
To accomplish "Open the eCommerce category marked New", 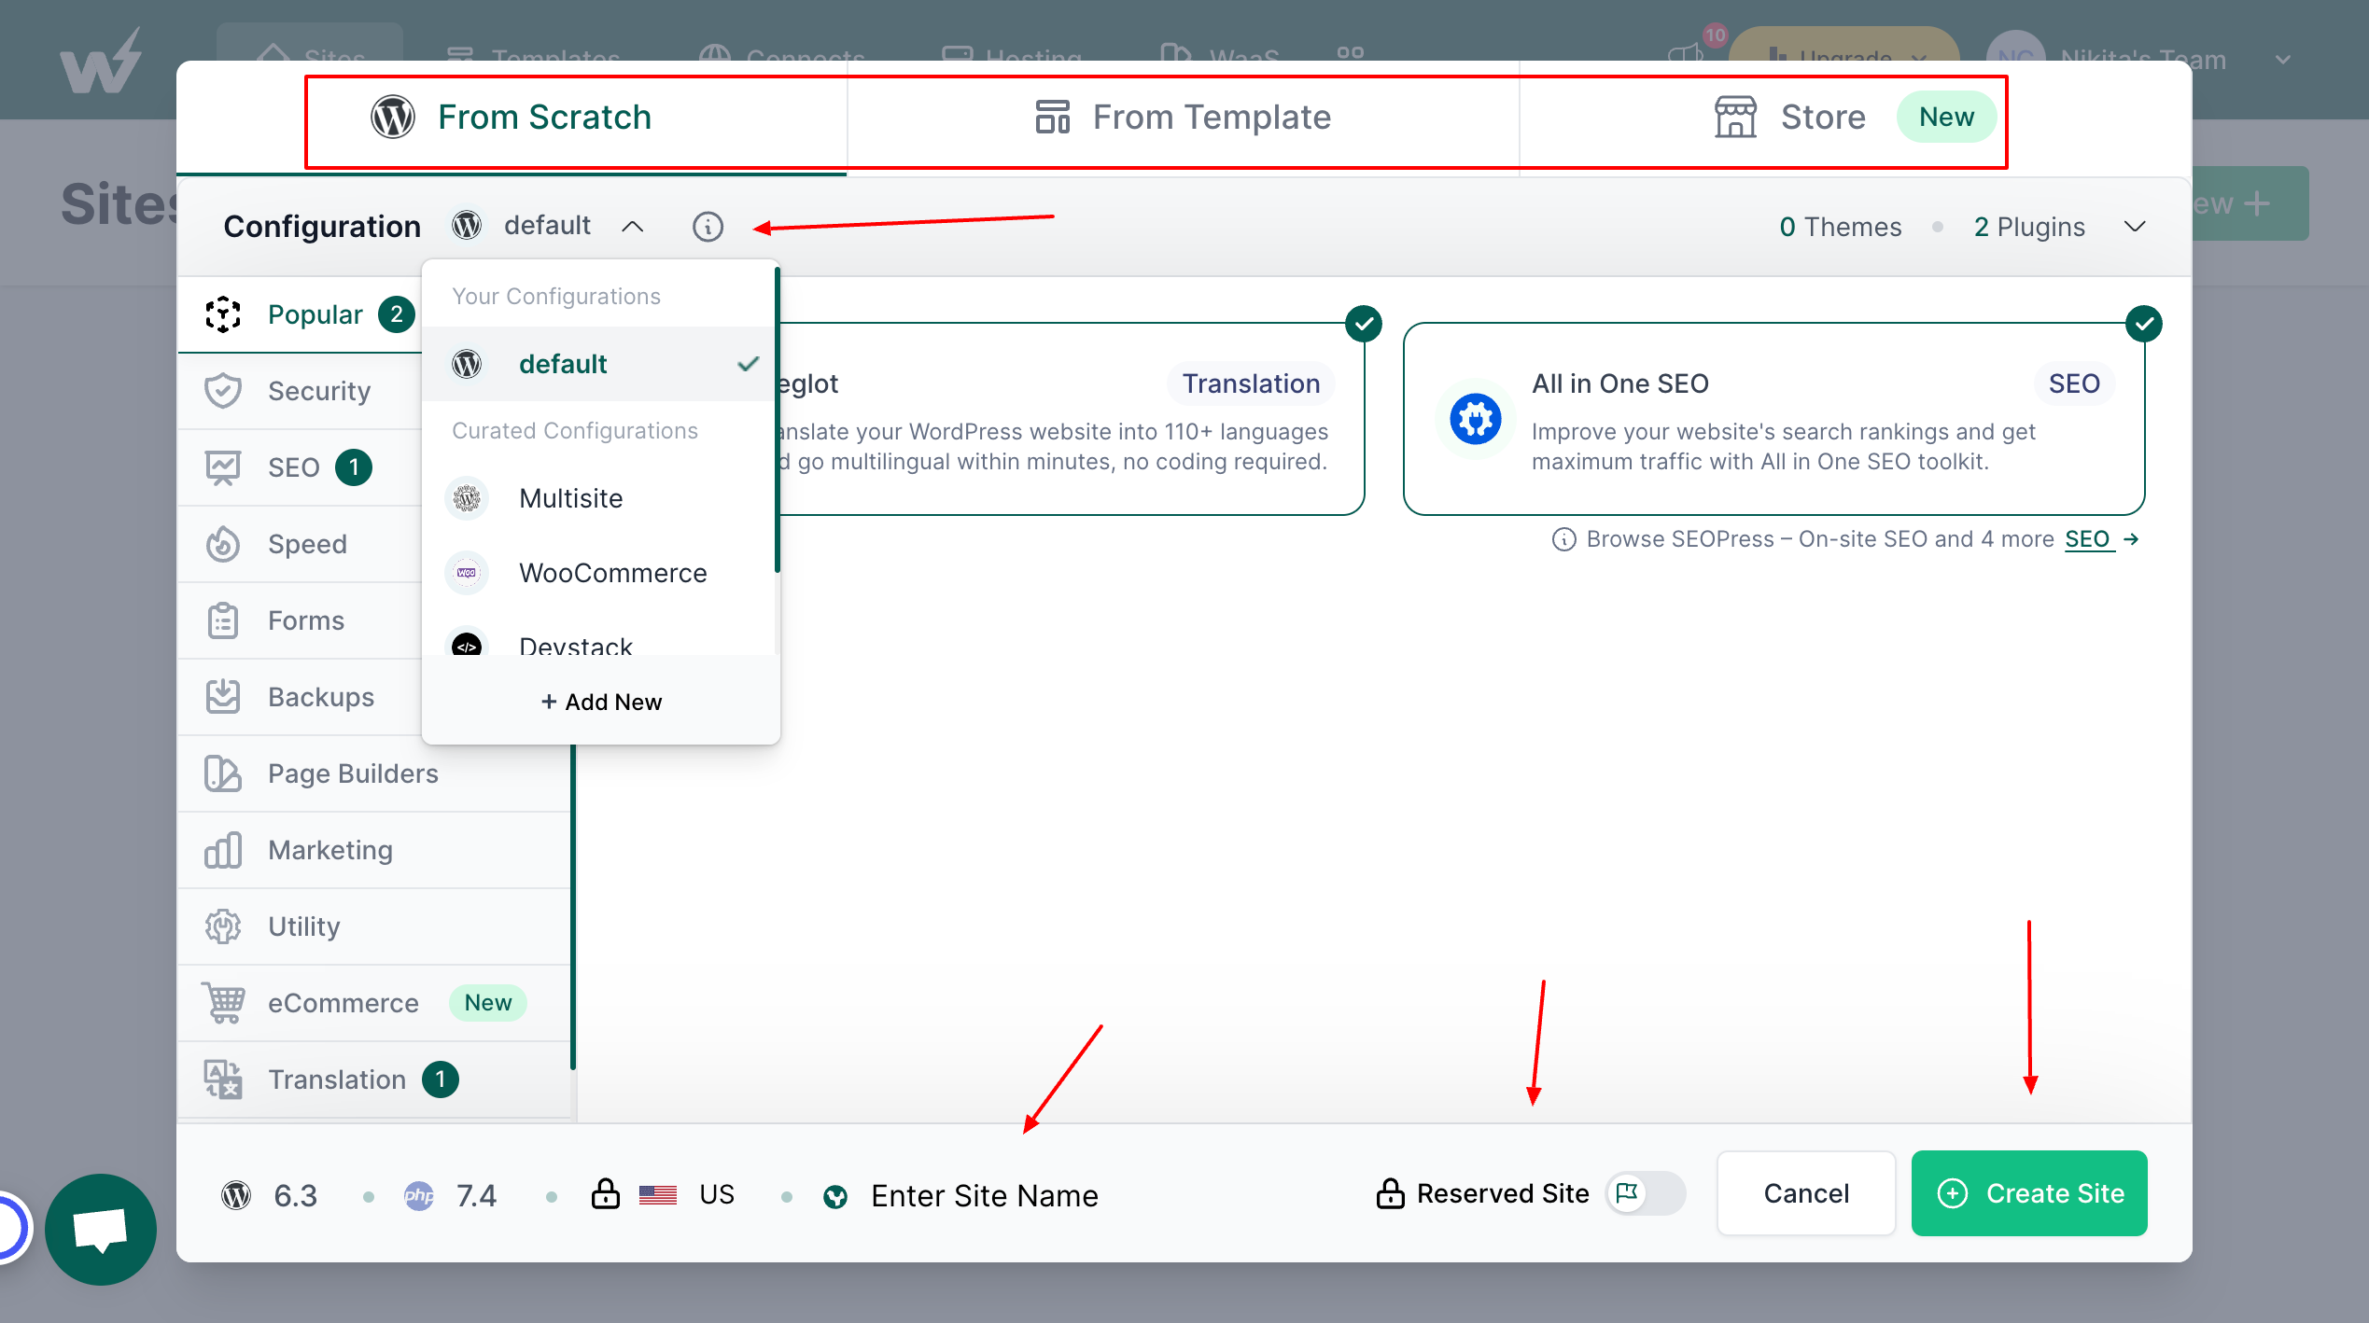I will point(343,1002).
